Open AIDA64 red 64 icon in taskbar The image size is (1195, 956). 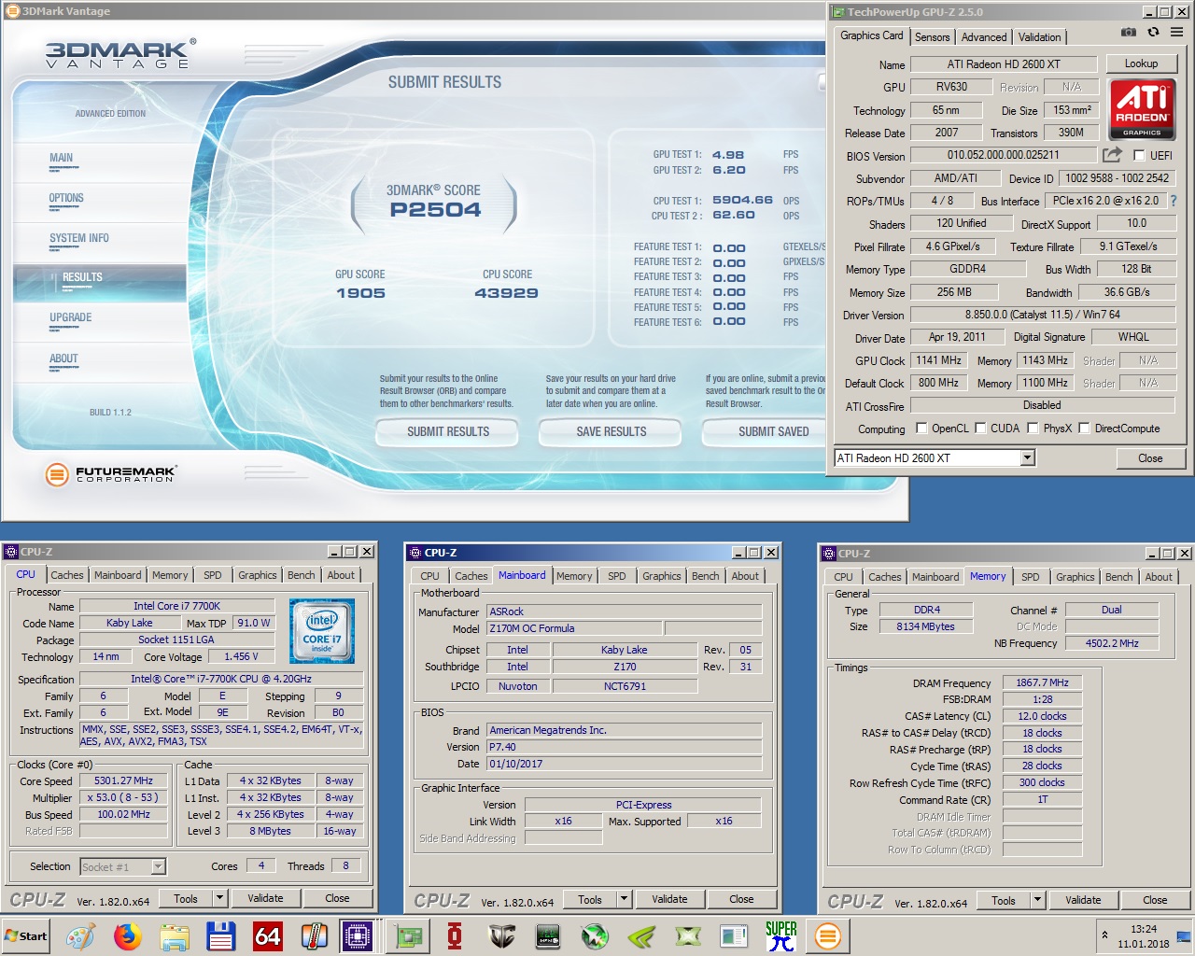tap(268, 936)
